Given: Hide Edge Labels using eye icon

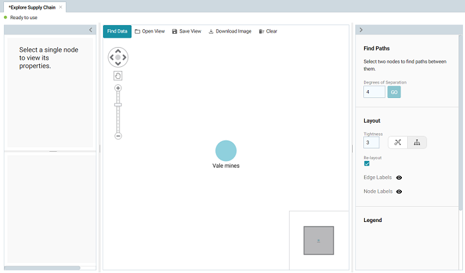Looking at the screenshot, I should [399, 178].
